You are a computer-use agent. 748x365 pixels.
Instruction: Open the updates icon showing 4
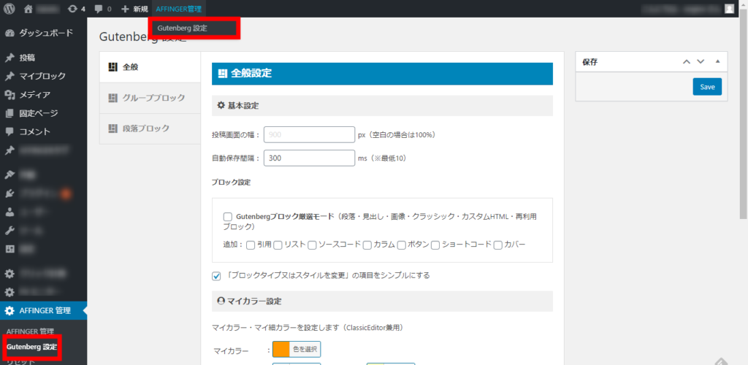(x=77, y=9)
